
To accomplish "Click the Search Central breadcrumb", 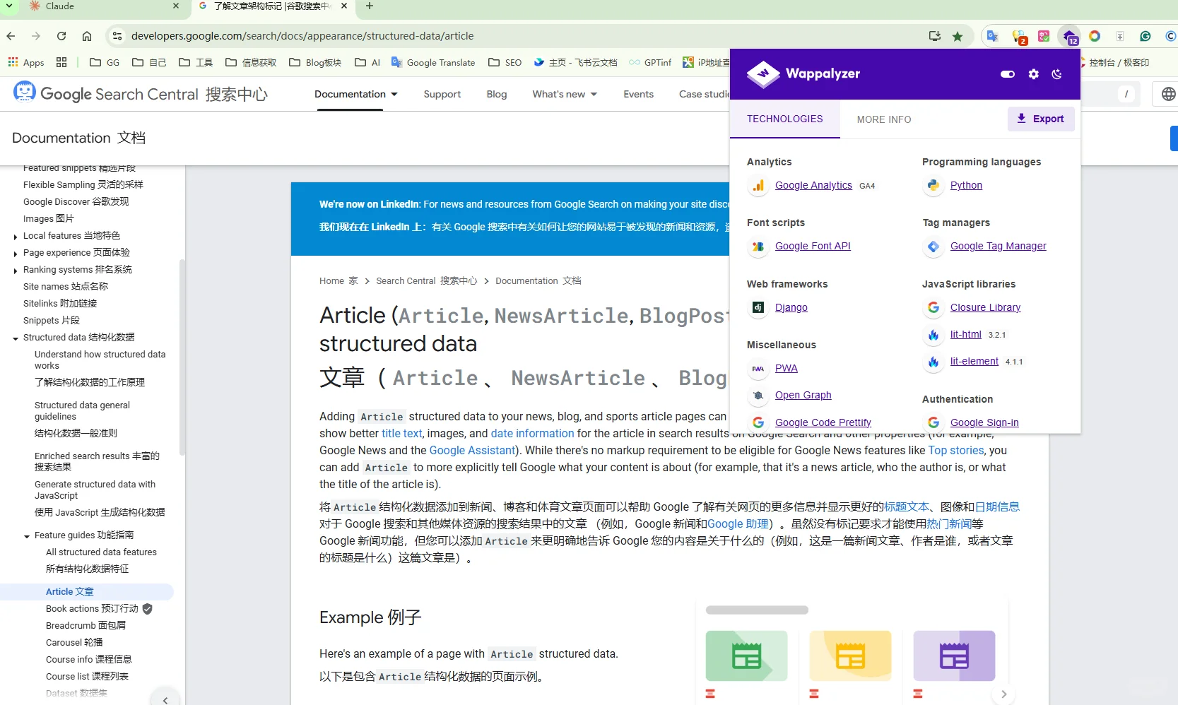I will (426, 280).
